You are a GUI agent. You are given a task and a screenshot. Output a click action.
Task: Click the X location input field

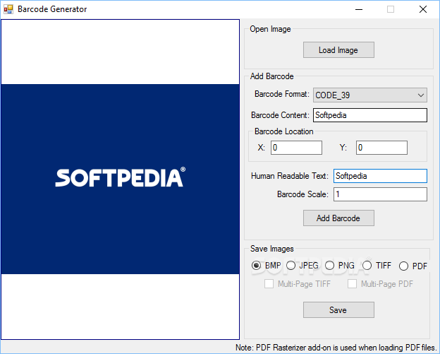pos(296,148)
